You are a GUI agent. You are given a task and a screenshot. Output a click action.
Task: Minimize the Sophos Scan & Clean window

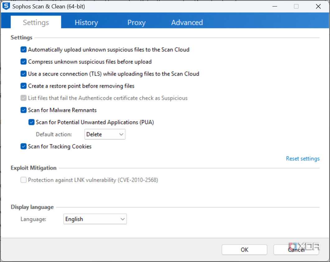pyautogui.click(x=275, y=7)
